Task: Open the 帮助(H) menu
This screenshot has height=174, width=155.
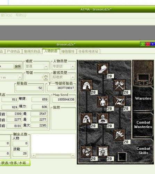Action: tap(21, 15)
